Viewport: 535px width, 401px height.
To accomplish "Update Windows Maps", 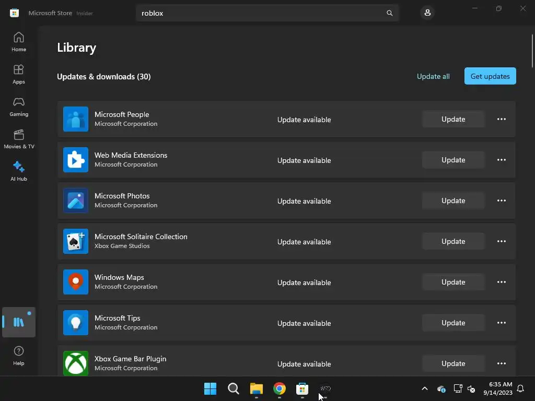I will pos(453,282).
